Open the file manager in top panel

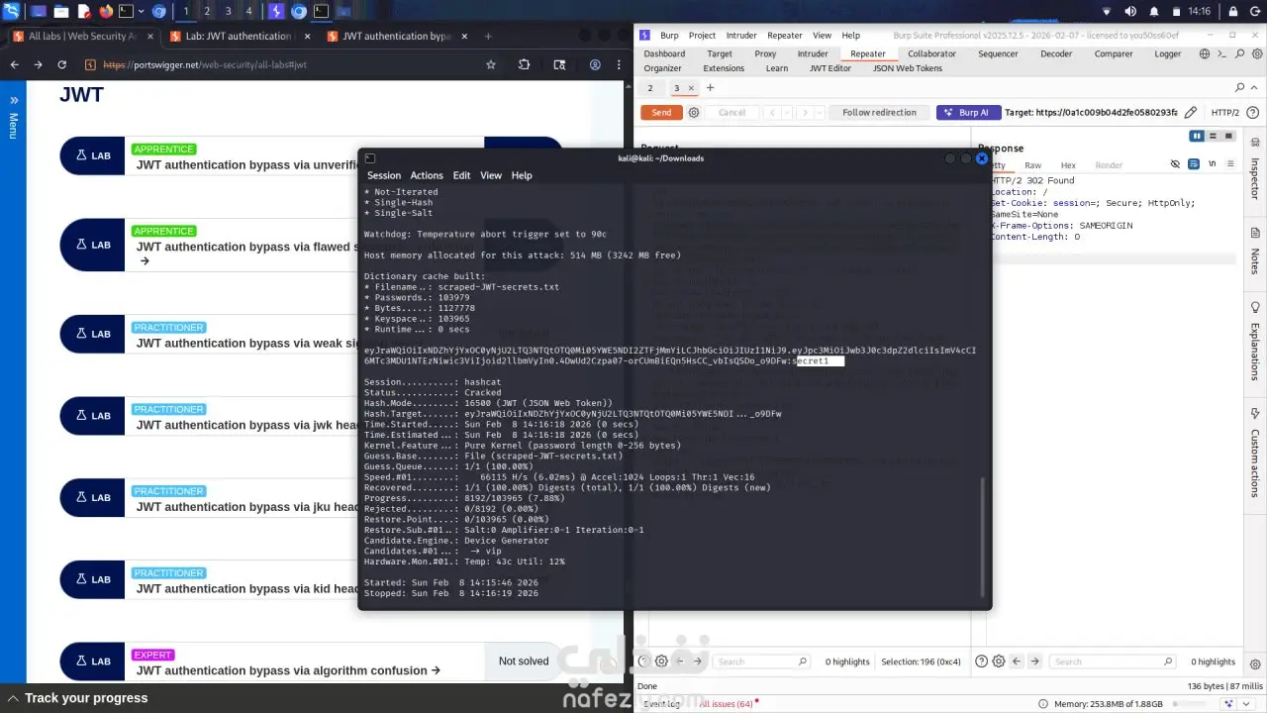pyautogui.click(x=61, y=12)
